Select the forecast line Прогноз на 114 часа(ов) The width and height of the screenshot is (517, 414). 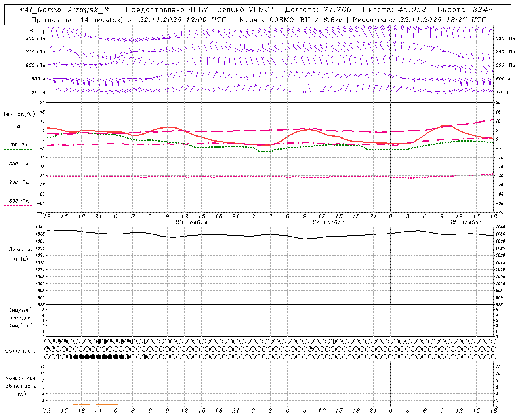[77, 20]
